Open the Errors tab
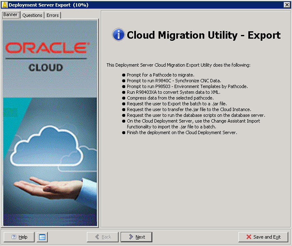 click(x=53, y=15)
